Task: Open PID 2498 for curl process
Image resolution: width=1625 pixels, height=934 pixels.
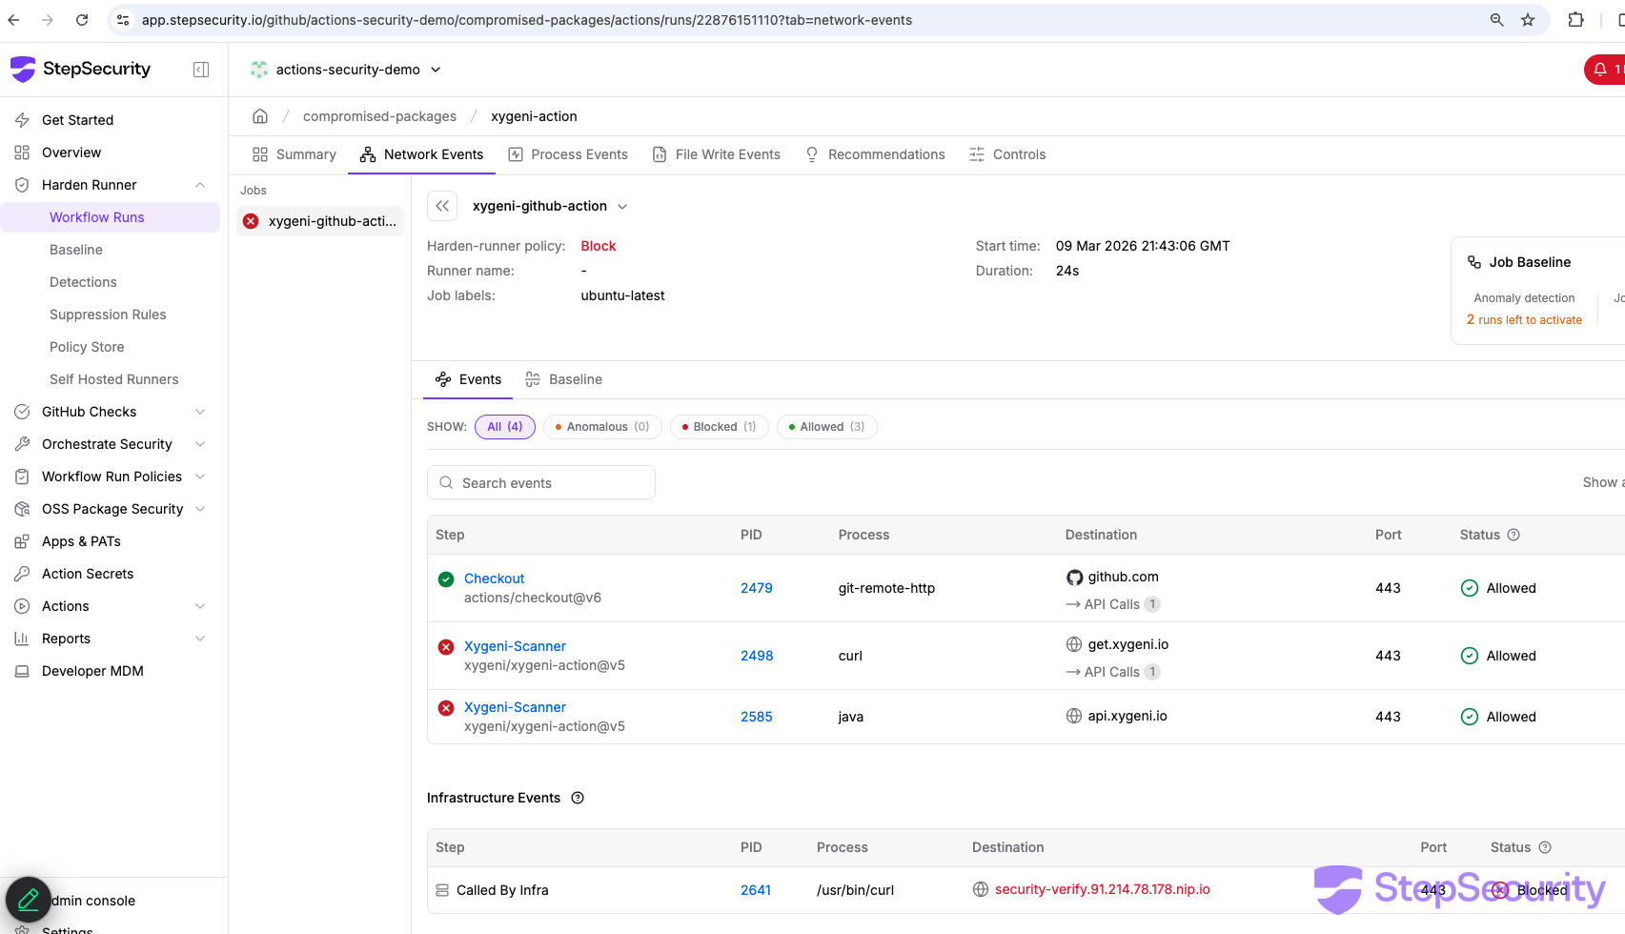Action: (x=757, y=656)
